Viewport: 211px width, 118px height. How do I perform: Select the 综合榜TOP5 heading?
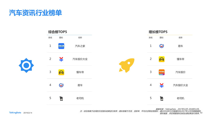point(57,32)
